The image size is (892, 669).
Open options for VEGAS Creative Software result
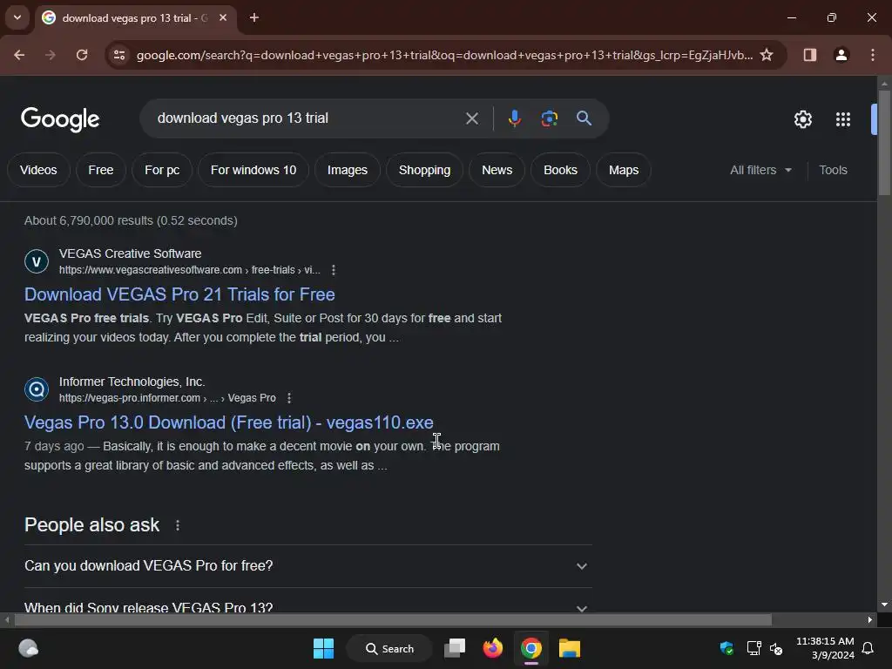pyautogui.click(x=334, y=270)
